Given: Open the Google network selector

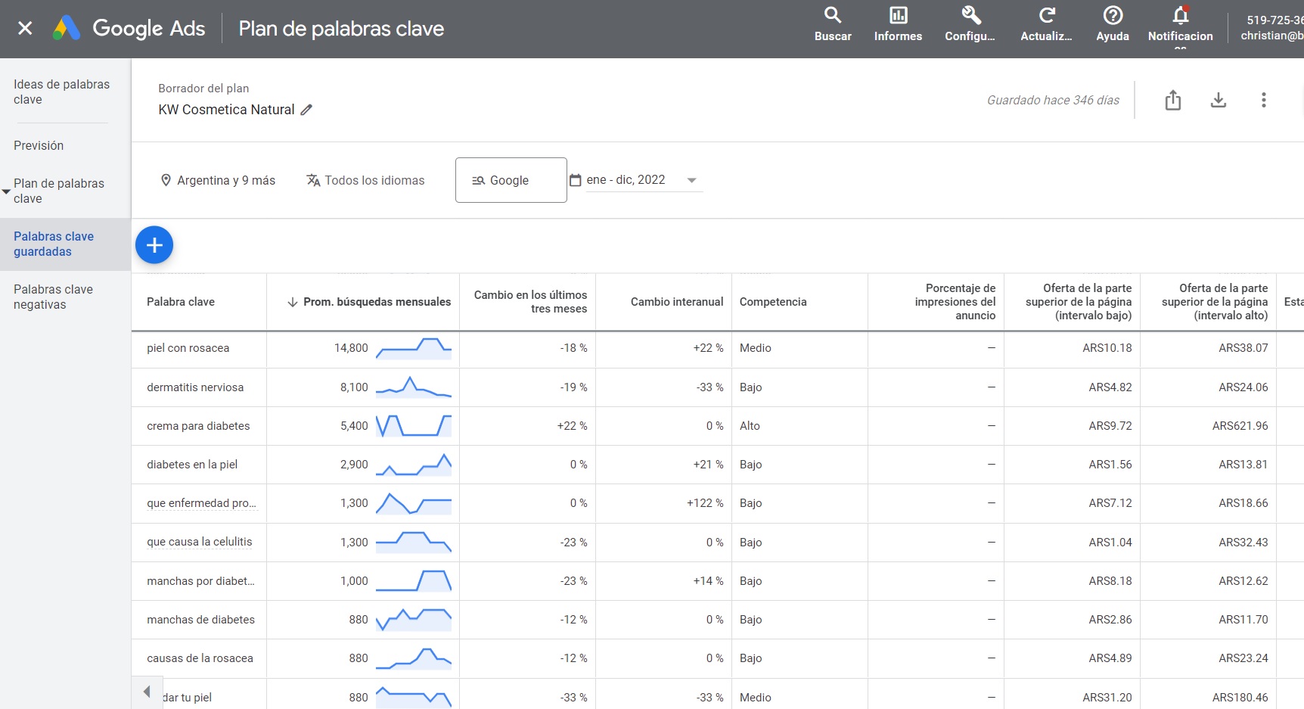Looking at the screenshot, I should [x=511, y=180].
